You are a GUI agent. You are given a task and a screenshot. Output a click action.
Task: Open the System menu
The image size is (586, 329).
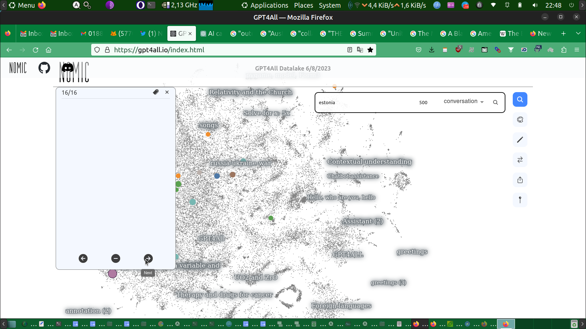[330, 5]
